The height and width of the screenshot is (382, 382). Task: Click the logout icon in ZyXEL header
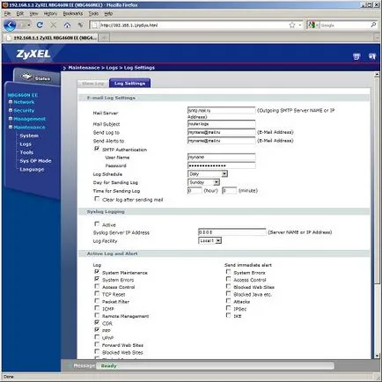(x=372, y=56)
